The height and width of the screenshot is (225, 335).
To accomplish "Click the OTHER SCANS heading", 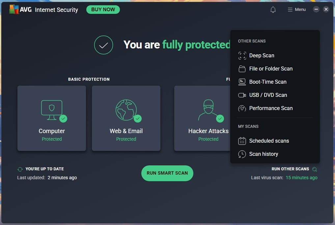I will click(252, 41).
